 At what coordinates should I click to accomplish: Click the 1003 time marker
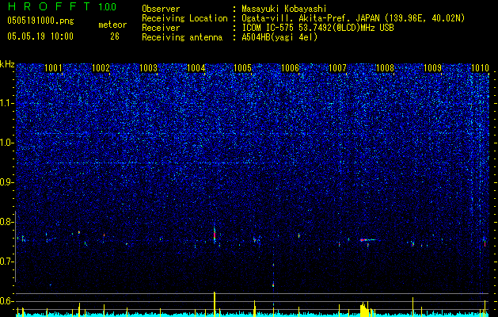coord(148,67)
